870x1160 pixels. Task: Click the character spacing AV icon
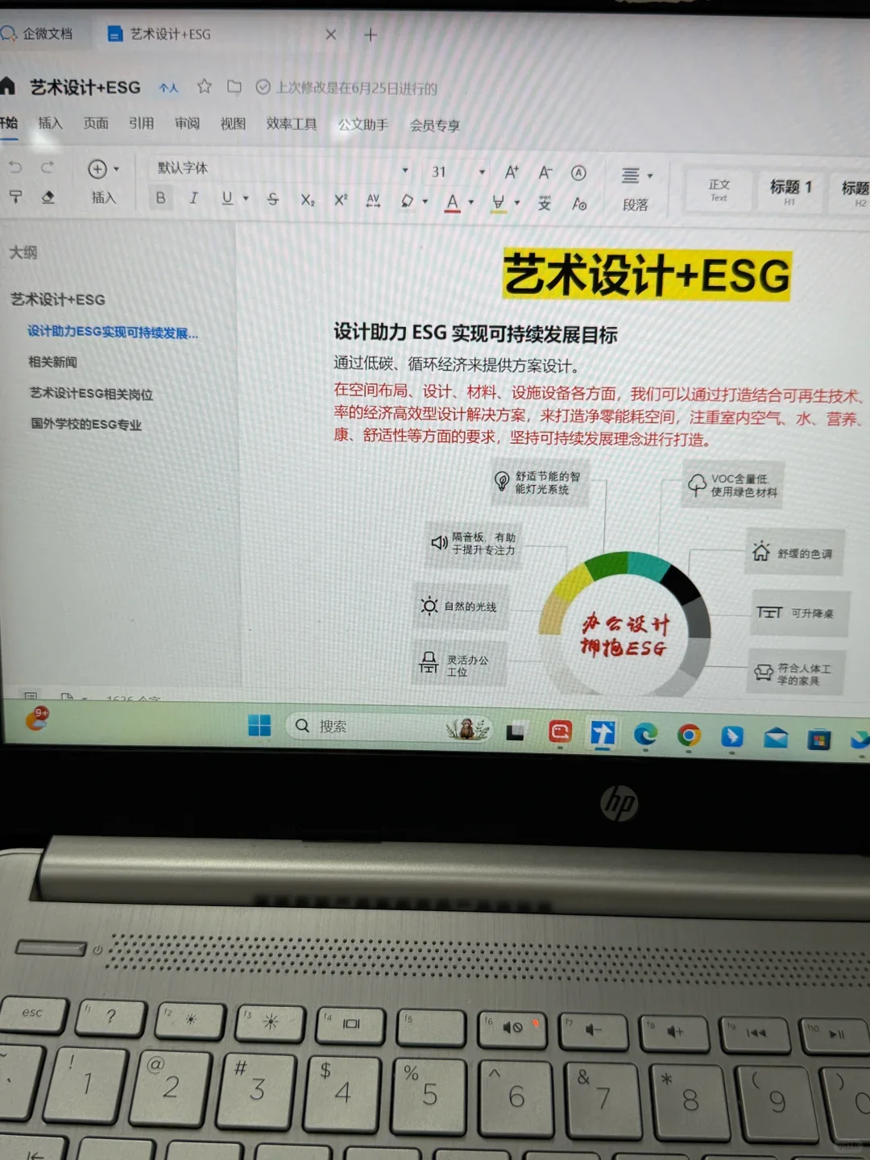coord(373,201)
